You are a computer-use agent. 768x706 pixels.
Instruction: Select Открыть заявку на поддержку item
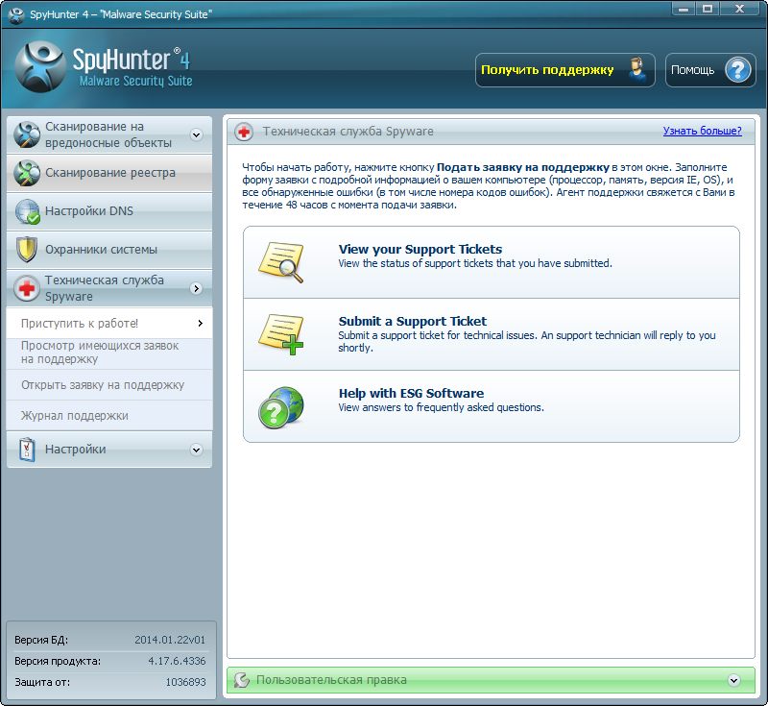point(109,385)
